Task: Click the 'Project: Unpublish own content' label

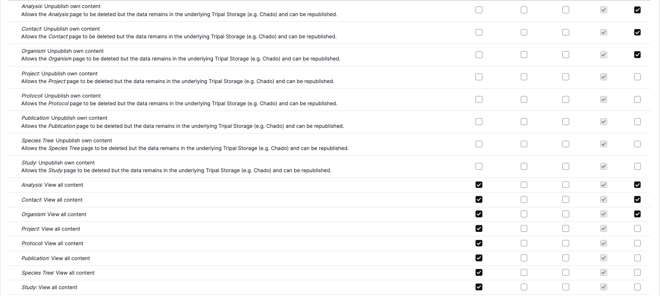Action: pos(59,74)
